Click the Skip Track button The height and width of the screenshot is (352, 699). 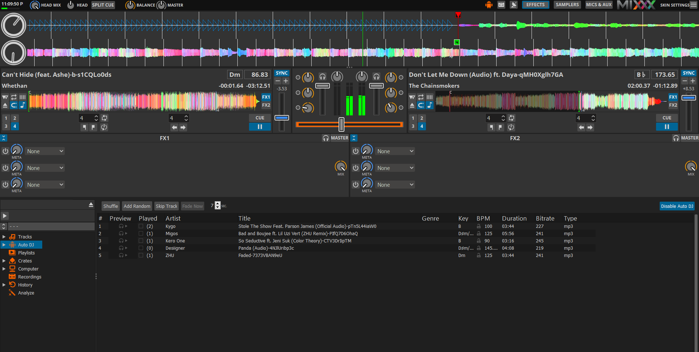(x=166, y=206)
